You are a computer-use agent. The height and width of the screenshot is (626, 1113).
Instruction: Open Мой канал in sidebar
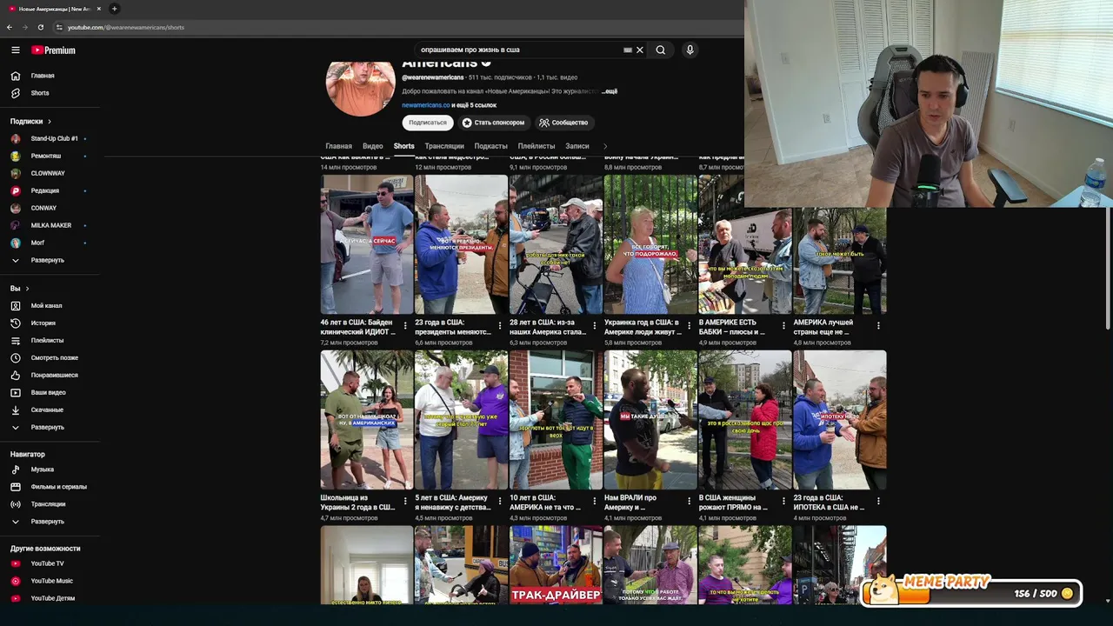point(46,306)
